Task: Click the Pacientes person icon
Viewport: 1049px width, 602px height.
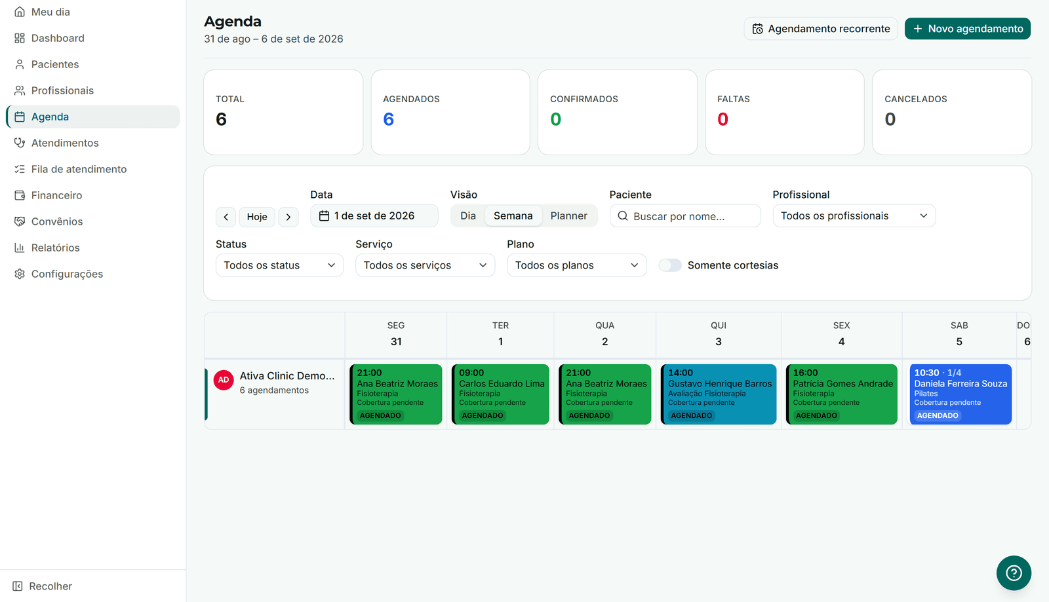Action: [x=20, y=64]
